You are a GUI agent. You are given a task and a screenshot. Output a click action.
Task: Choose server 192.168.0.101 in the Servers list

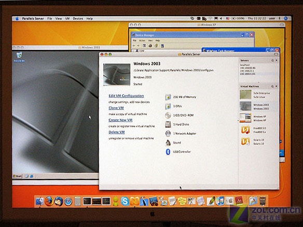click(x=247, y=74)
